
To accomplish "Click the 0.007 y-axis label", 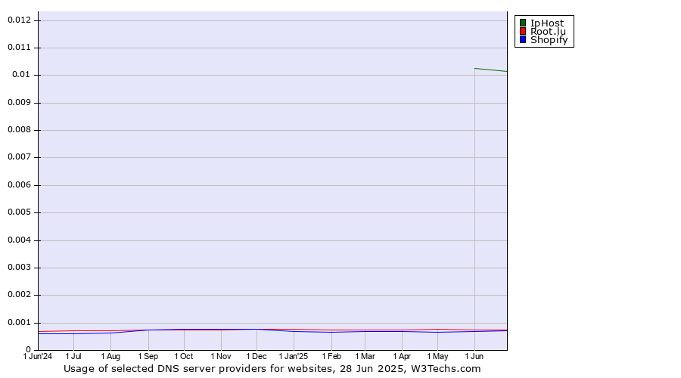I will (x=19, y=157).
